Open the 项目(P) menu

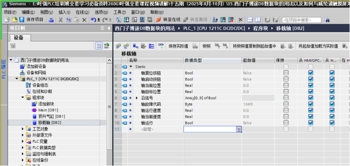10,12
